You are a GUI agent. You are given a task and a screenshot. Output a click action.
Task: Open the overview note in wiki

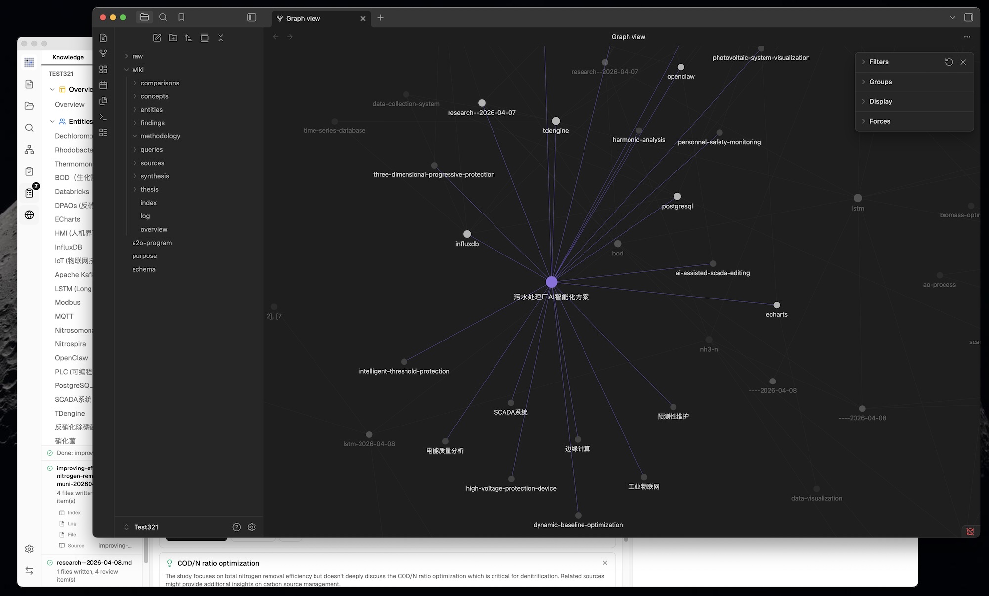(154, 229)
